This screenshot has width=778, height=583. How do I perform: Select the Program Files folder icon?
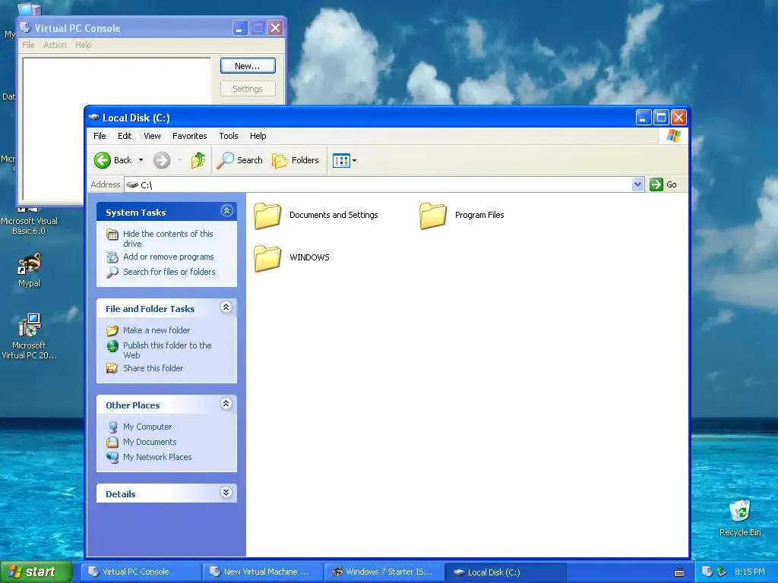[x=433, y=215]
